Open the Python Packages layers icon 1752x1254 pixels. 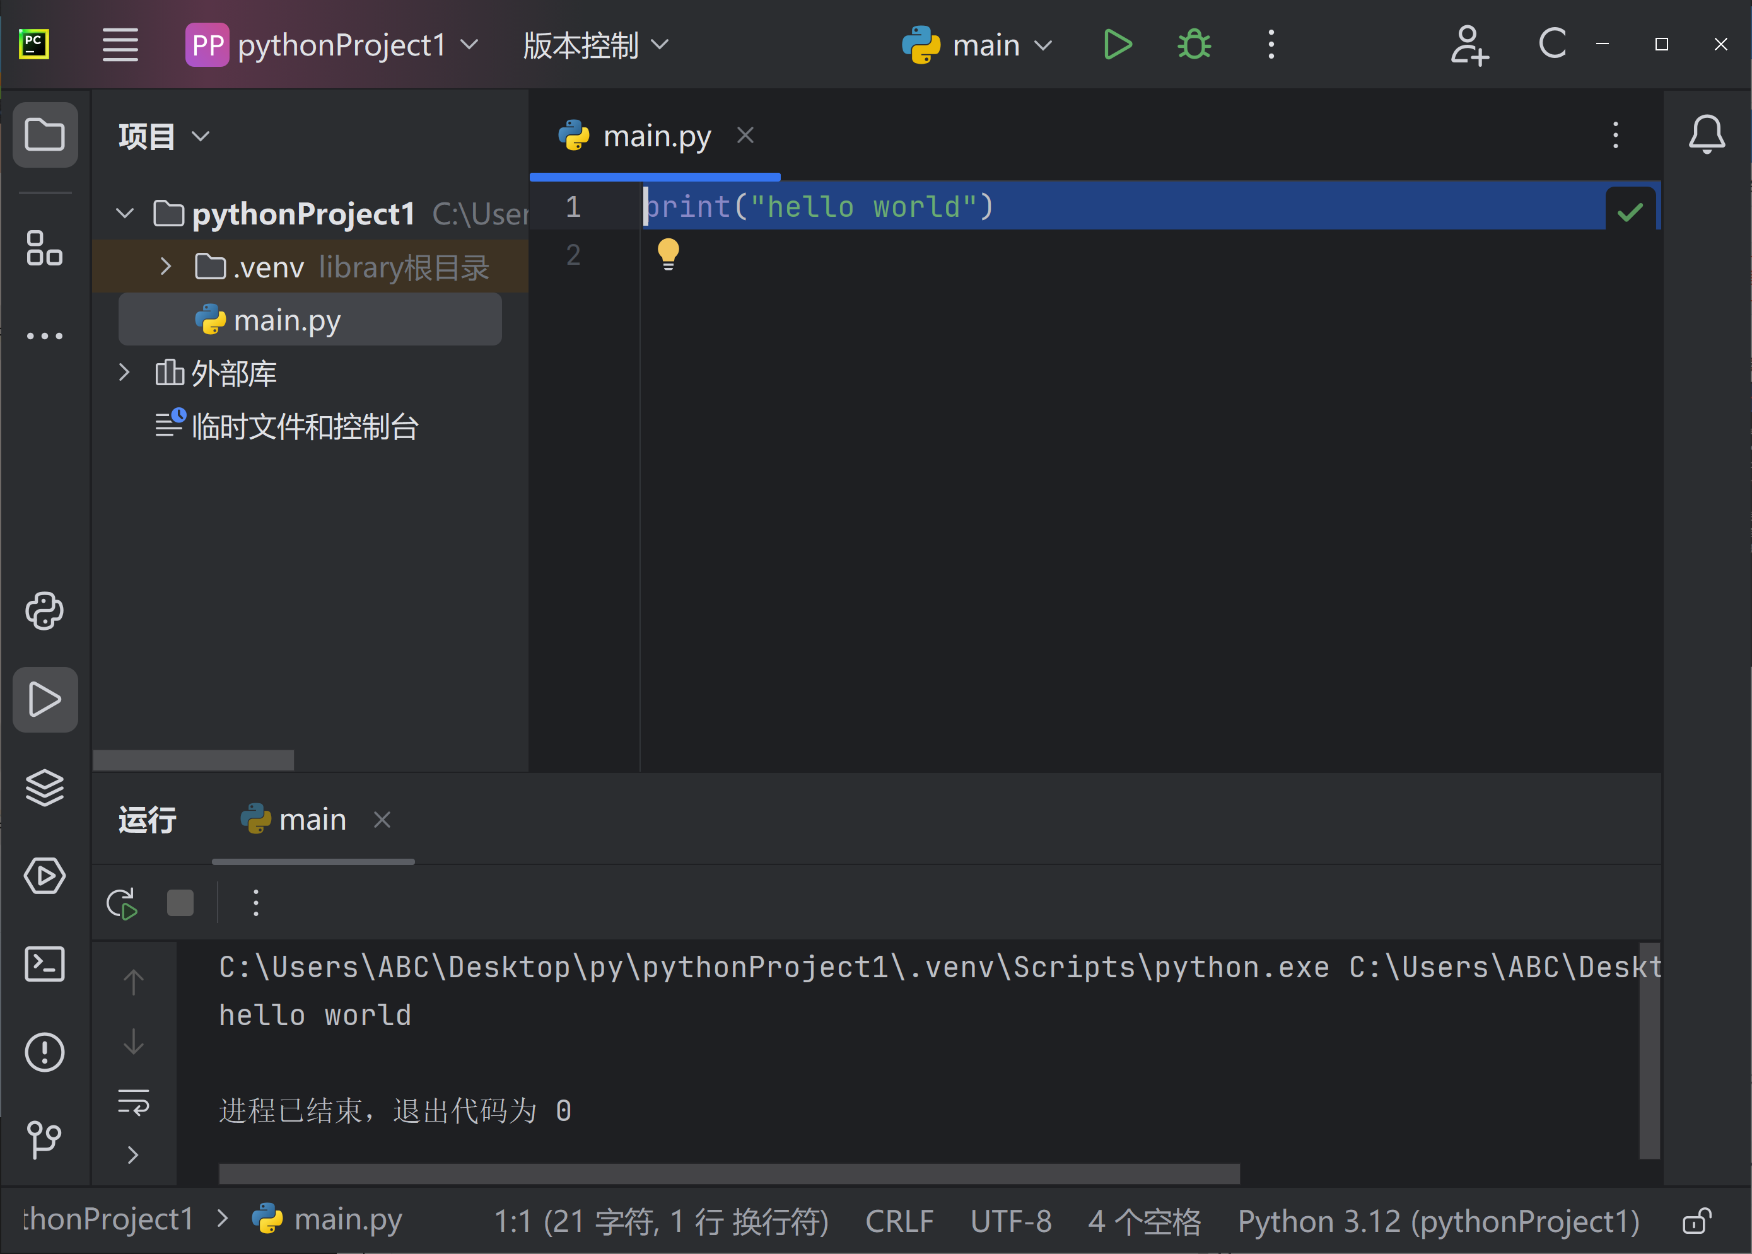click(x=45, y=787)
